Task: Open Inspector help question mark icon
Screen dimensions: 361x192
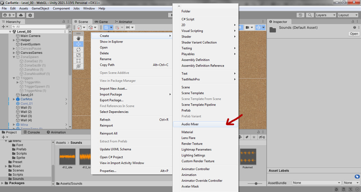Action: (x=354, y=28)
